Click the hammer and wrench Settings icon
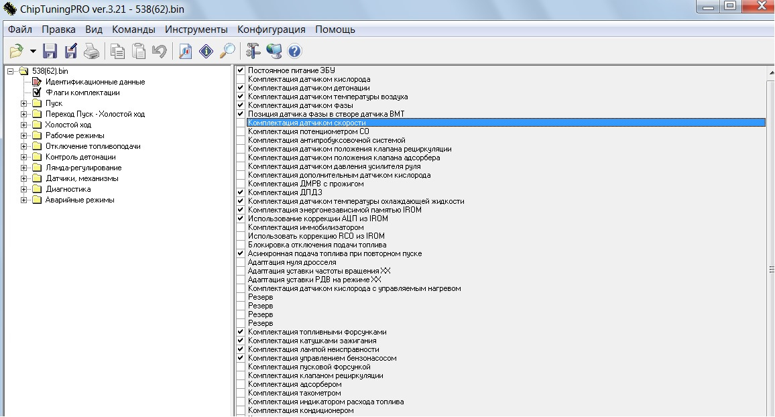This screenshot has width=775, height=417. coord(253,51)
